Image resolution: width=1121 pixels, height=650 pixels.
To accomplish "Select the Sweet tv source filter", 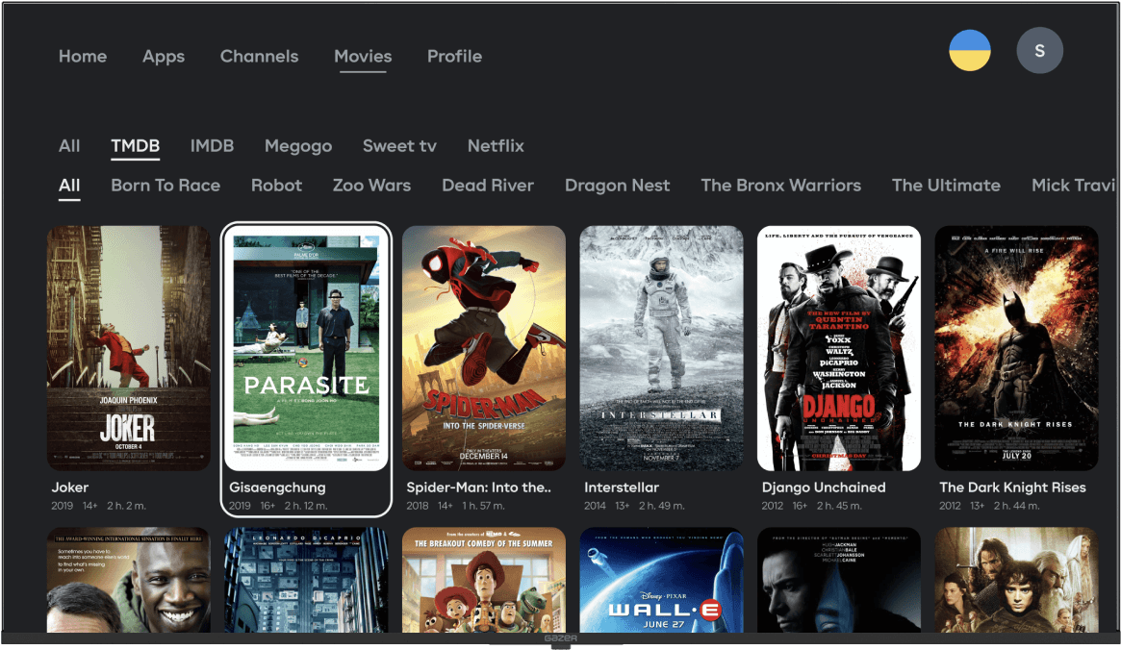I will tap(399, 146).
